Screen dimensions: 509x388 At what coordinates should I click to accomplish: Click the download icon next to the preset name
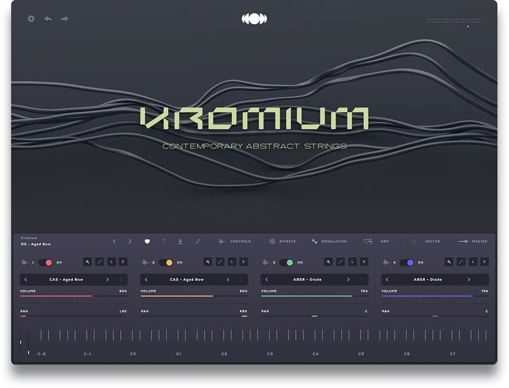[180, 241]
